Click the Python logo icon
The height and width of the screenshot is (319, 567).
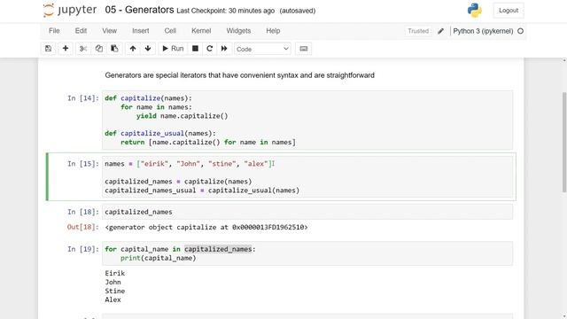[475, 10]
